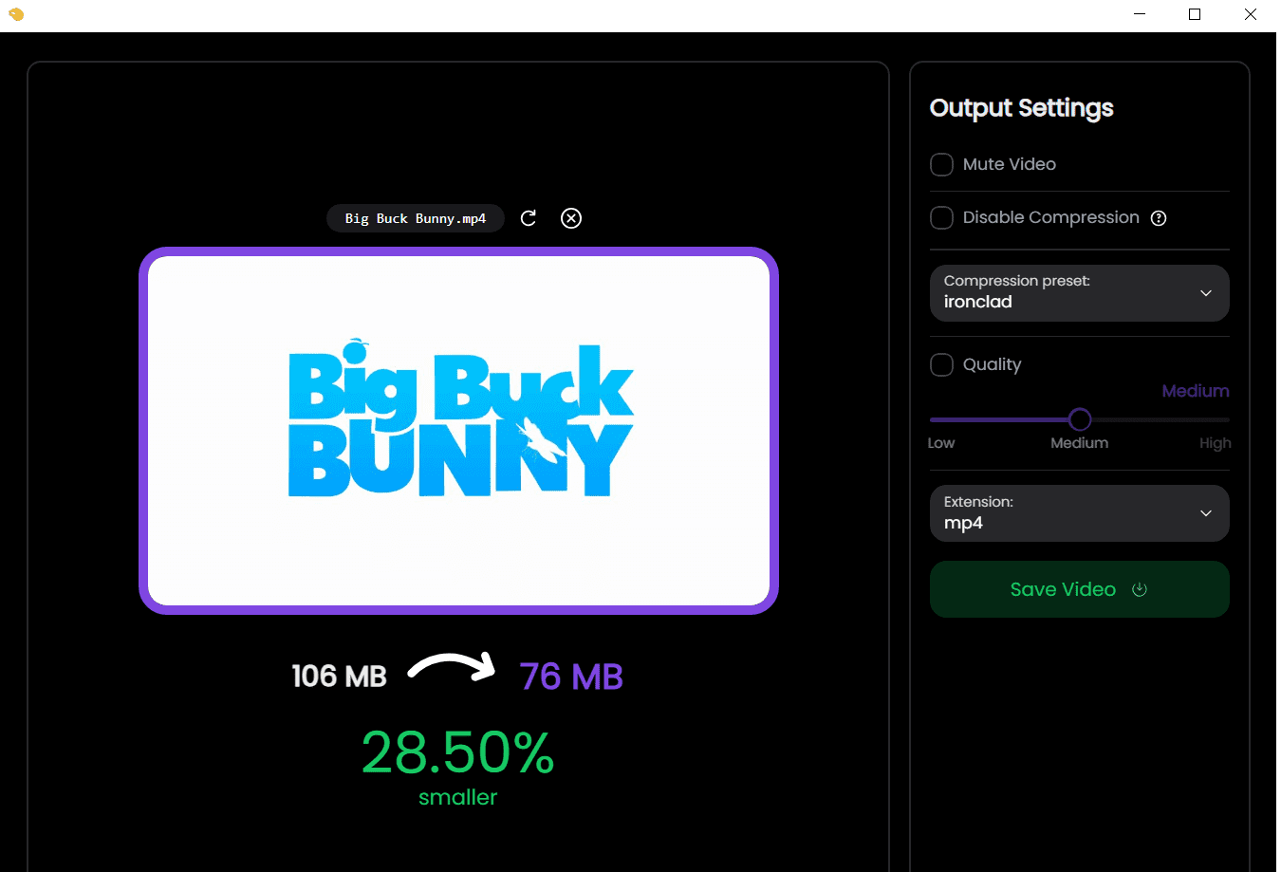Click the Mute Video label
Image resolution: width=1281 pixels, height=872 pixels.
point(1010,164)
